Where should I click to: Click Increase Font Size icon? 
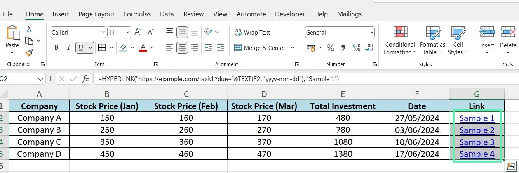[x=139, y=32]
